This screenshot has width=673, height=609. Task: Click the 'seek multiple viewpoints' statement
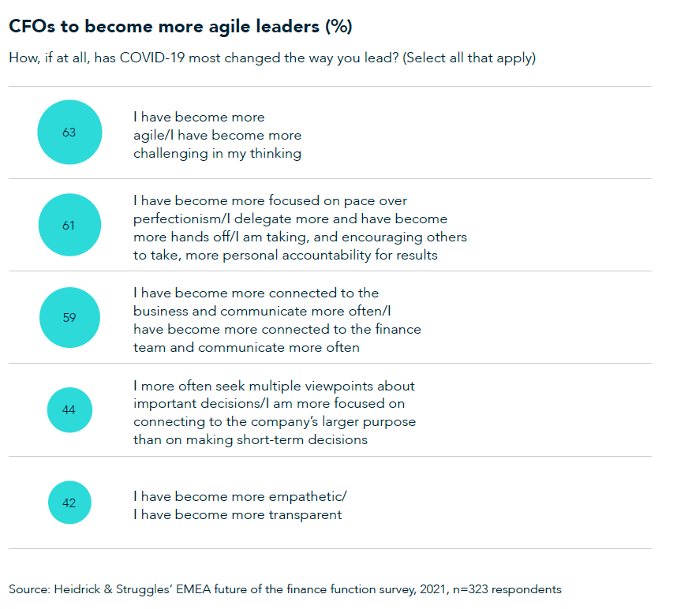click(274, 413)
